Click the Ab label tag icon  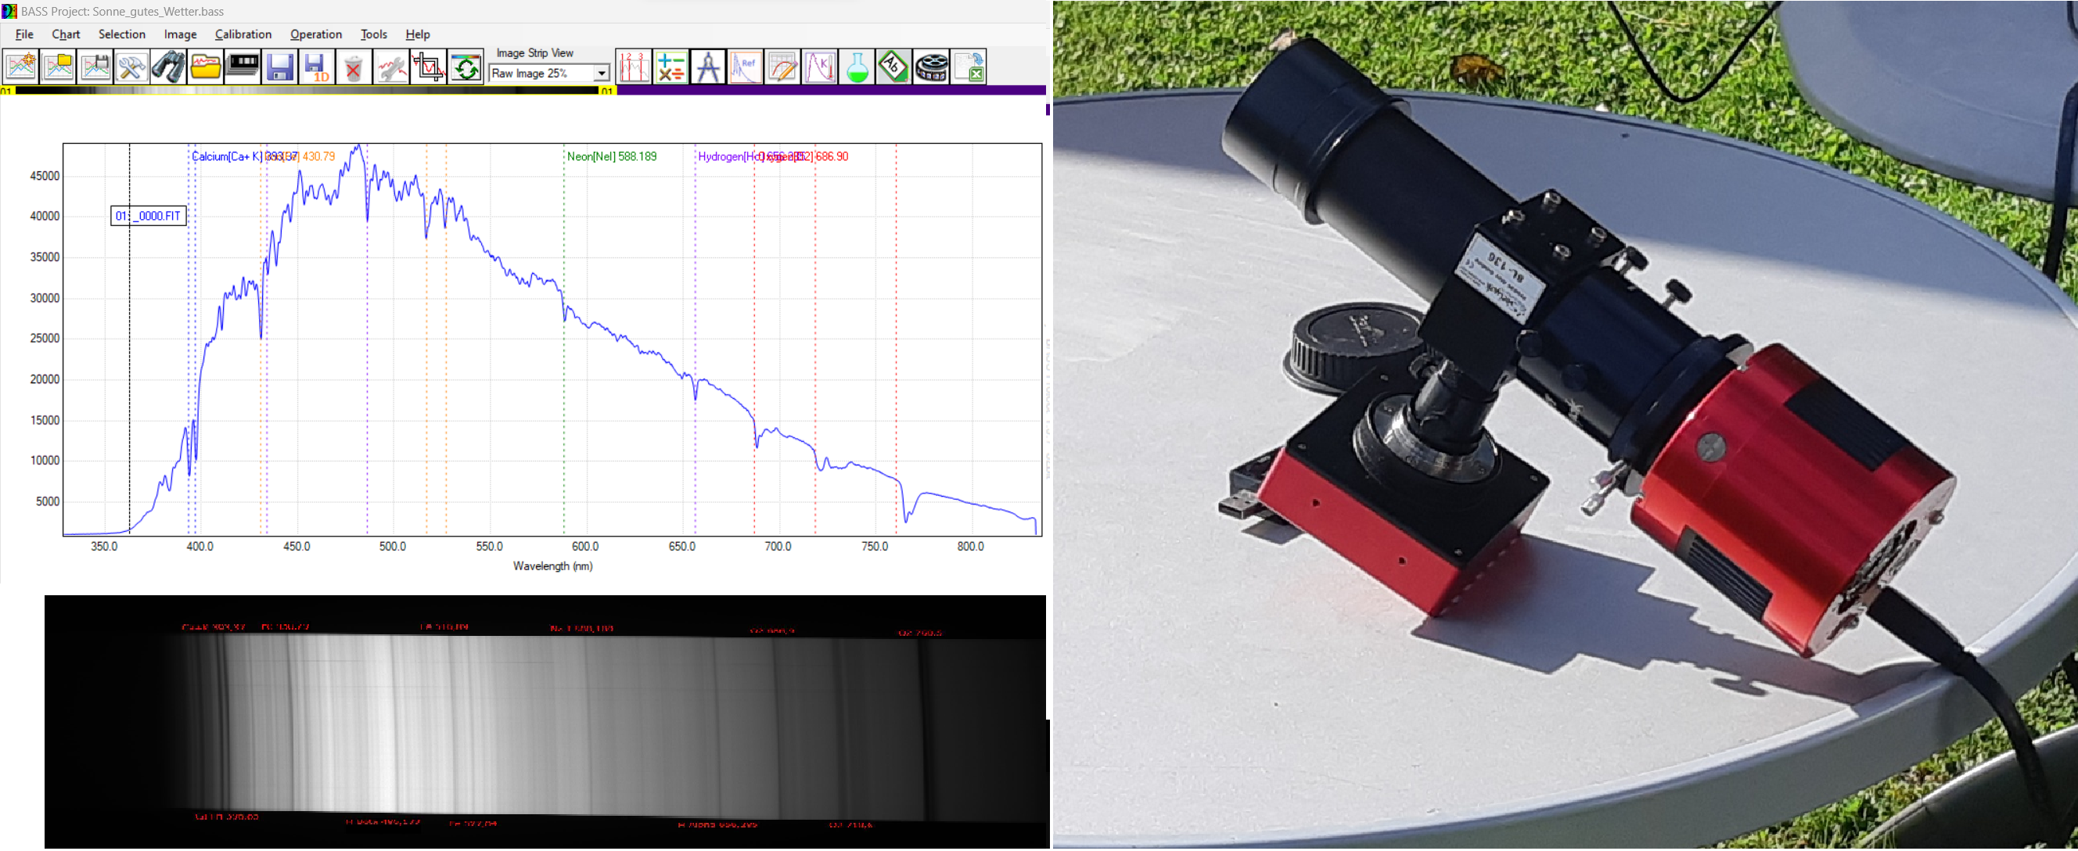[893, 67]
